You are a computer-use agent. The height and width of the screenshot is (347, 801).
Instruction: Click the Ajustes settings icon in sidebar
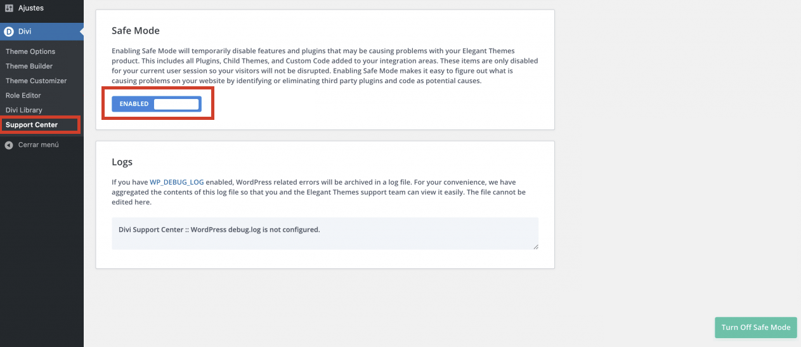point(9,8)
